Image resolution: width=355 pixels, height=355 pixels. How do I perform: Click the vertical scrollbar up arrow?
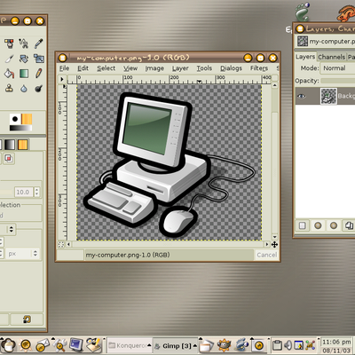point(275,85)
